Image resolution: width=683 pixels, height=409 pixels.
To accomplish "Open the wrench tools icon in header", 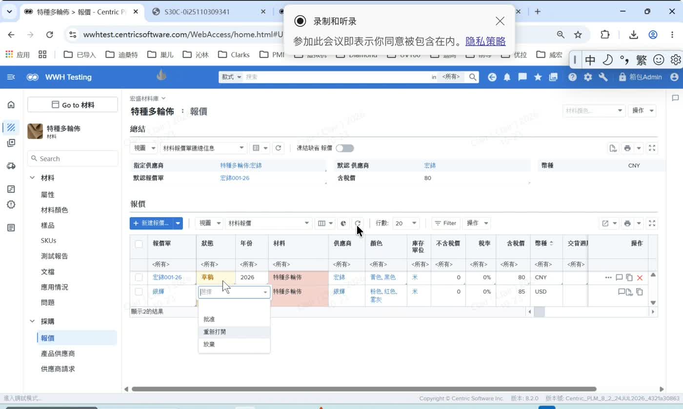I will pos(603,77).
